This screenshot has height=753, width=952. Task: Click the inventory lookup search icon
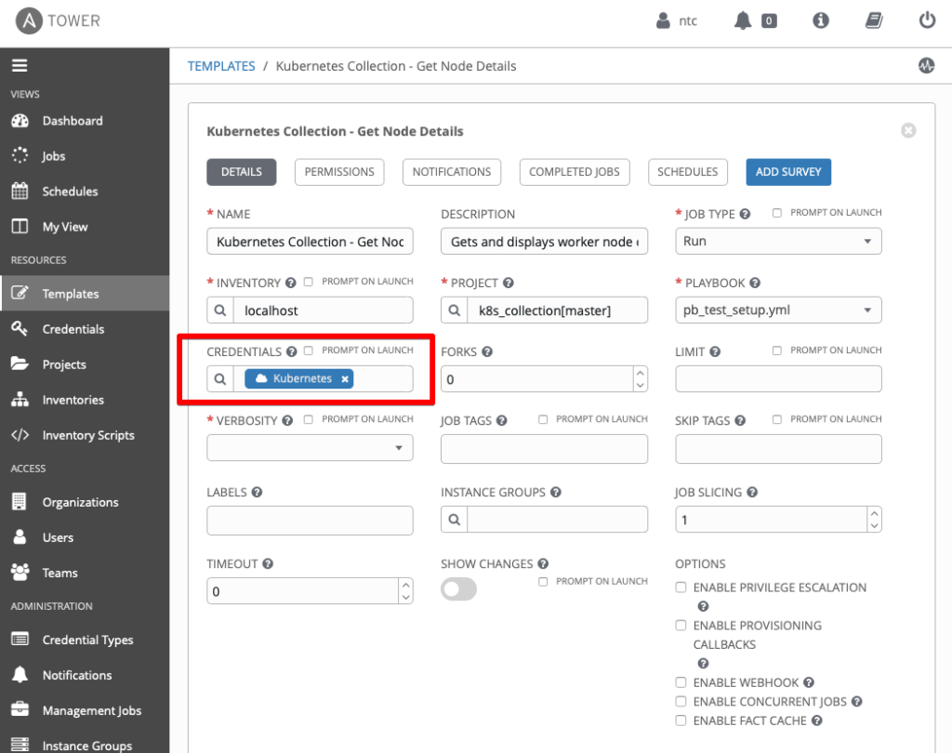click(220, 310)
